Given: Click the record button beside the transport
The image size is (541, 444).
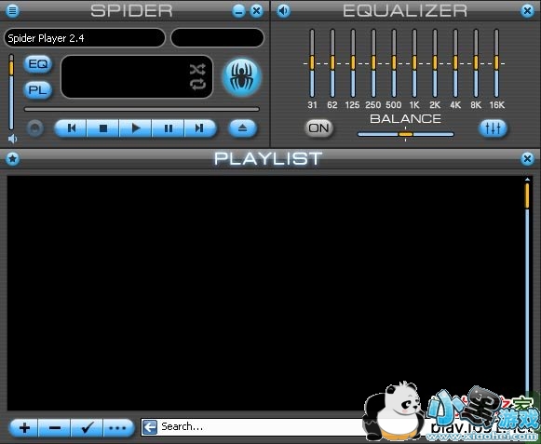Looking at the screenshot, I should [x=35, y=128].
